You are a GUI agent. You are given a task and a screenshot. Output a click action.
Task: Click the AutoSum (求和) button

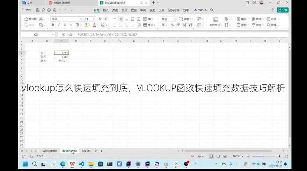[x=243, y=25]
